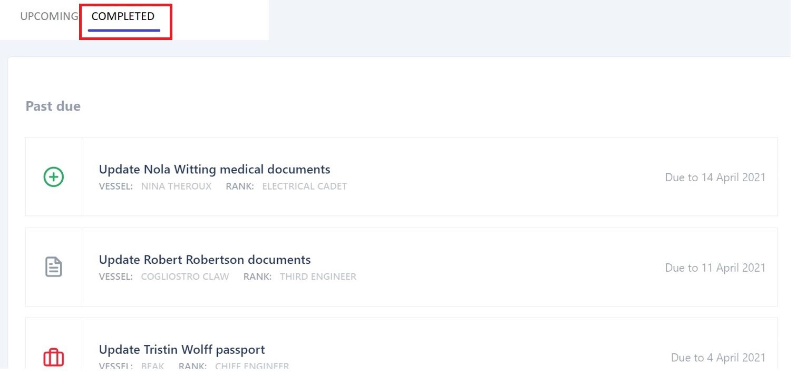The image size is (796, 375).
Task: Click the ELECTRICAL CADET rank
Action: tap(304, 186)
